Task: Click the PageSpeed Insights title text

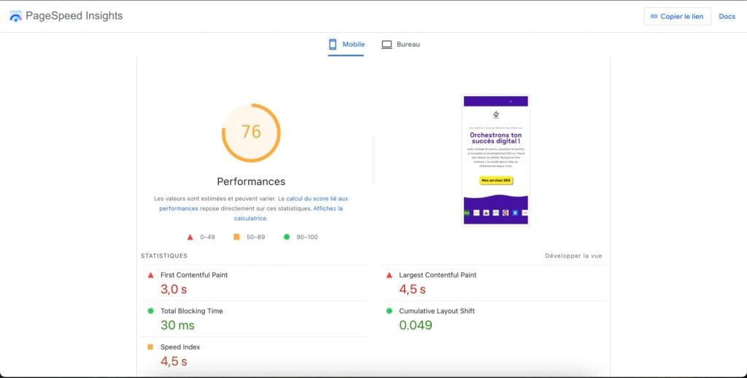Action: pyautogui.click(x=74, y=16)
